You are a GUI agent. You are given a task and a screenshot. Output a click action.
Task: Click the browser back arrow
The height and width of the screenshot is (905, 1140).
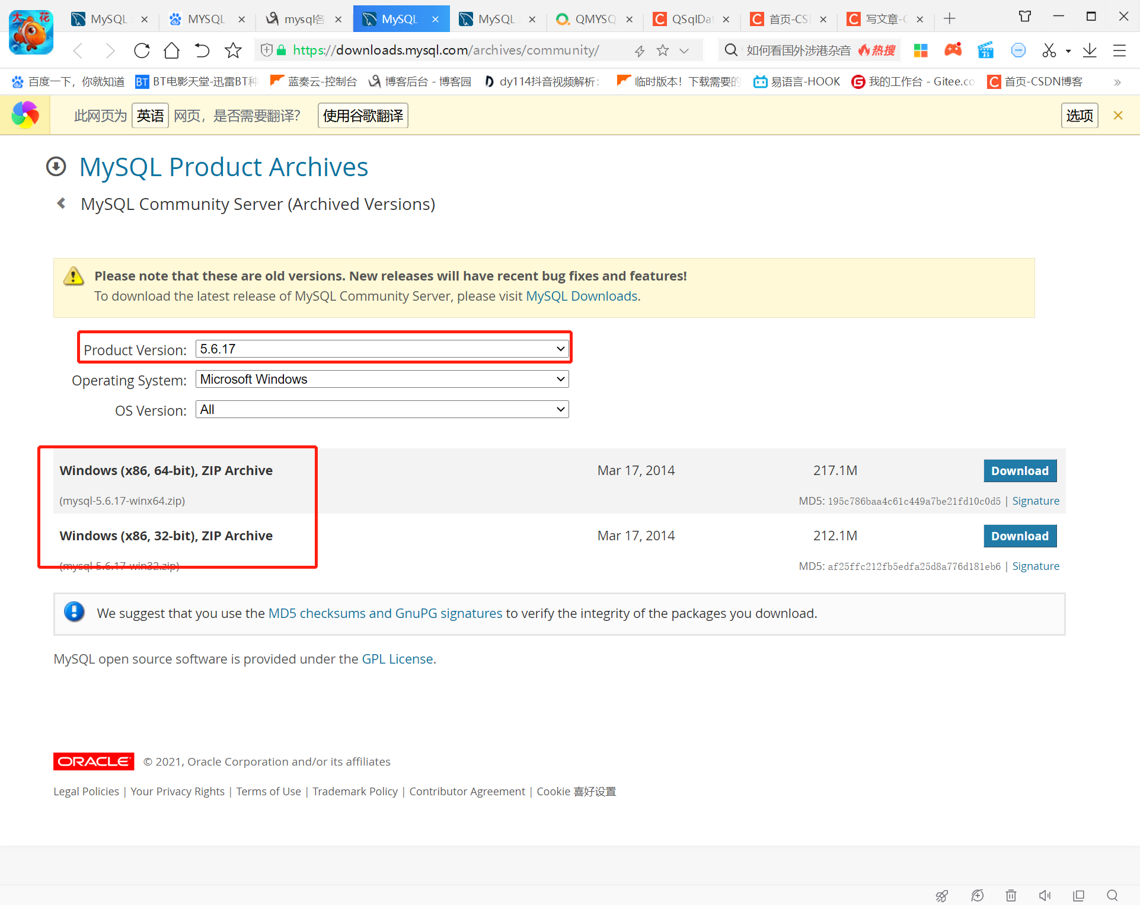(x=78, y=51)
